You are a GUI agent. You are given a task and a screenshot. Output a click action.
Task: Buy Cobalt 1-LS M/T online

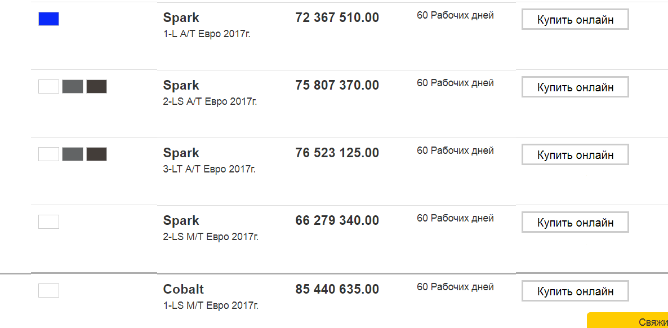575,291
